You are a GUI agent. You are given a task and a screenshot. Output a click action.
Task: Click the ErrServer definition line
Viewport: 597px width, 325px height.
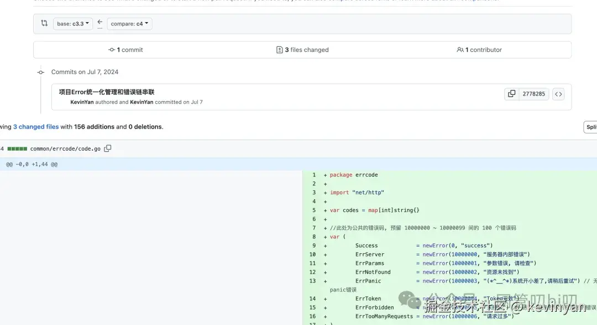click(x=442, y=254)
